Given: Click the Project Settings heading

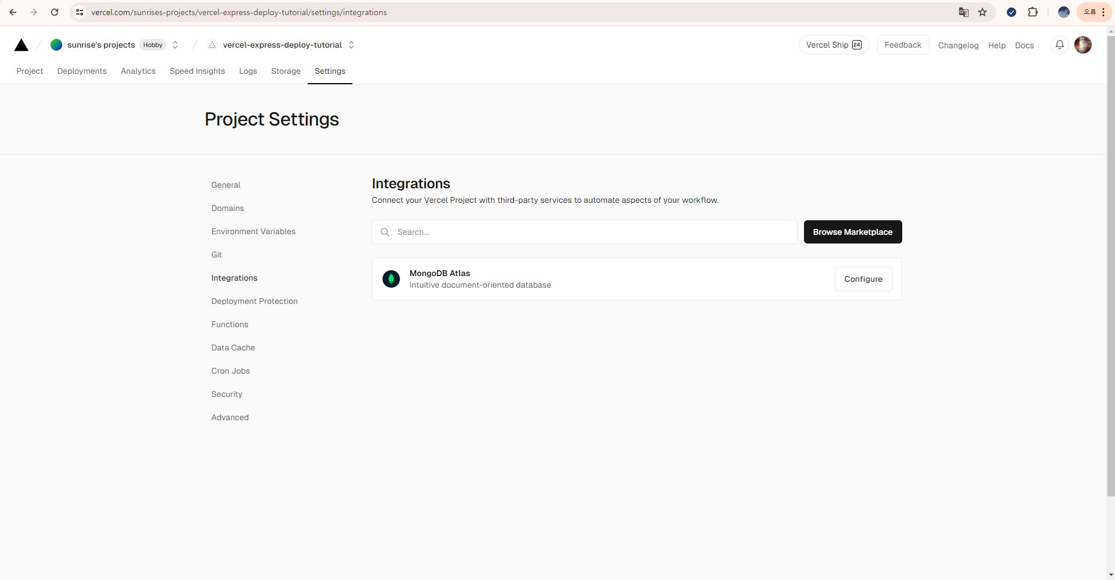Looking at the screenshot, I should pyautogui.click(x=271, y=119).
